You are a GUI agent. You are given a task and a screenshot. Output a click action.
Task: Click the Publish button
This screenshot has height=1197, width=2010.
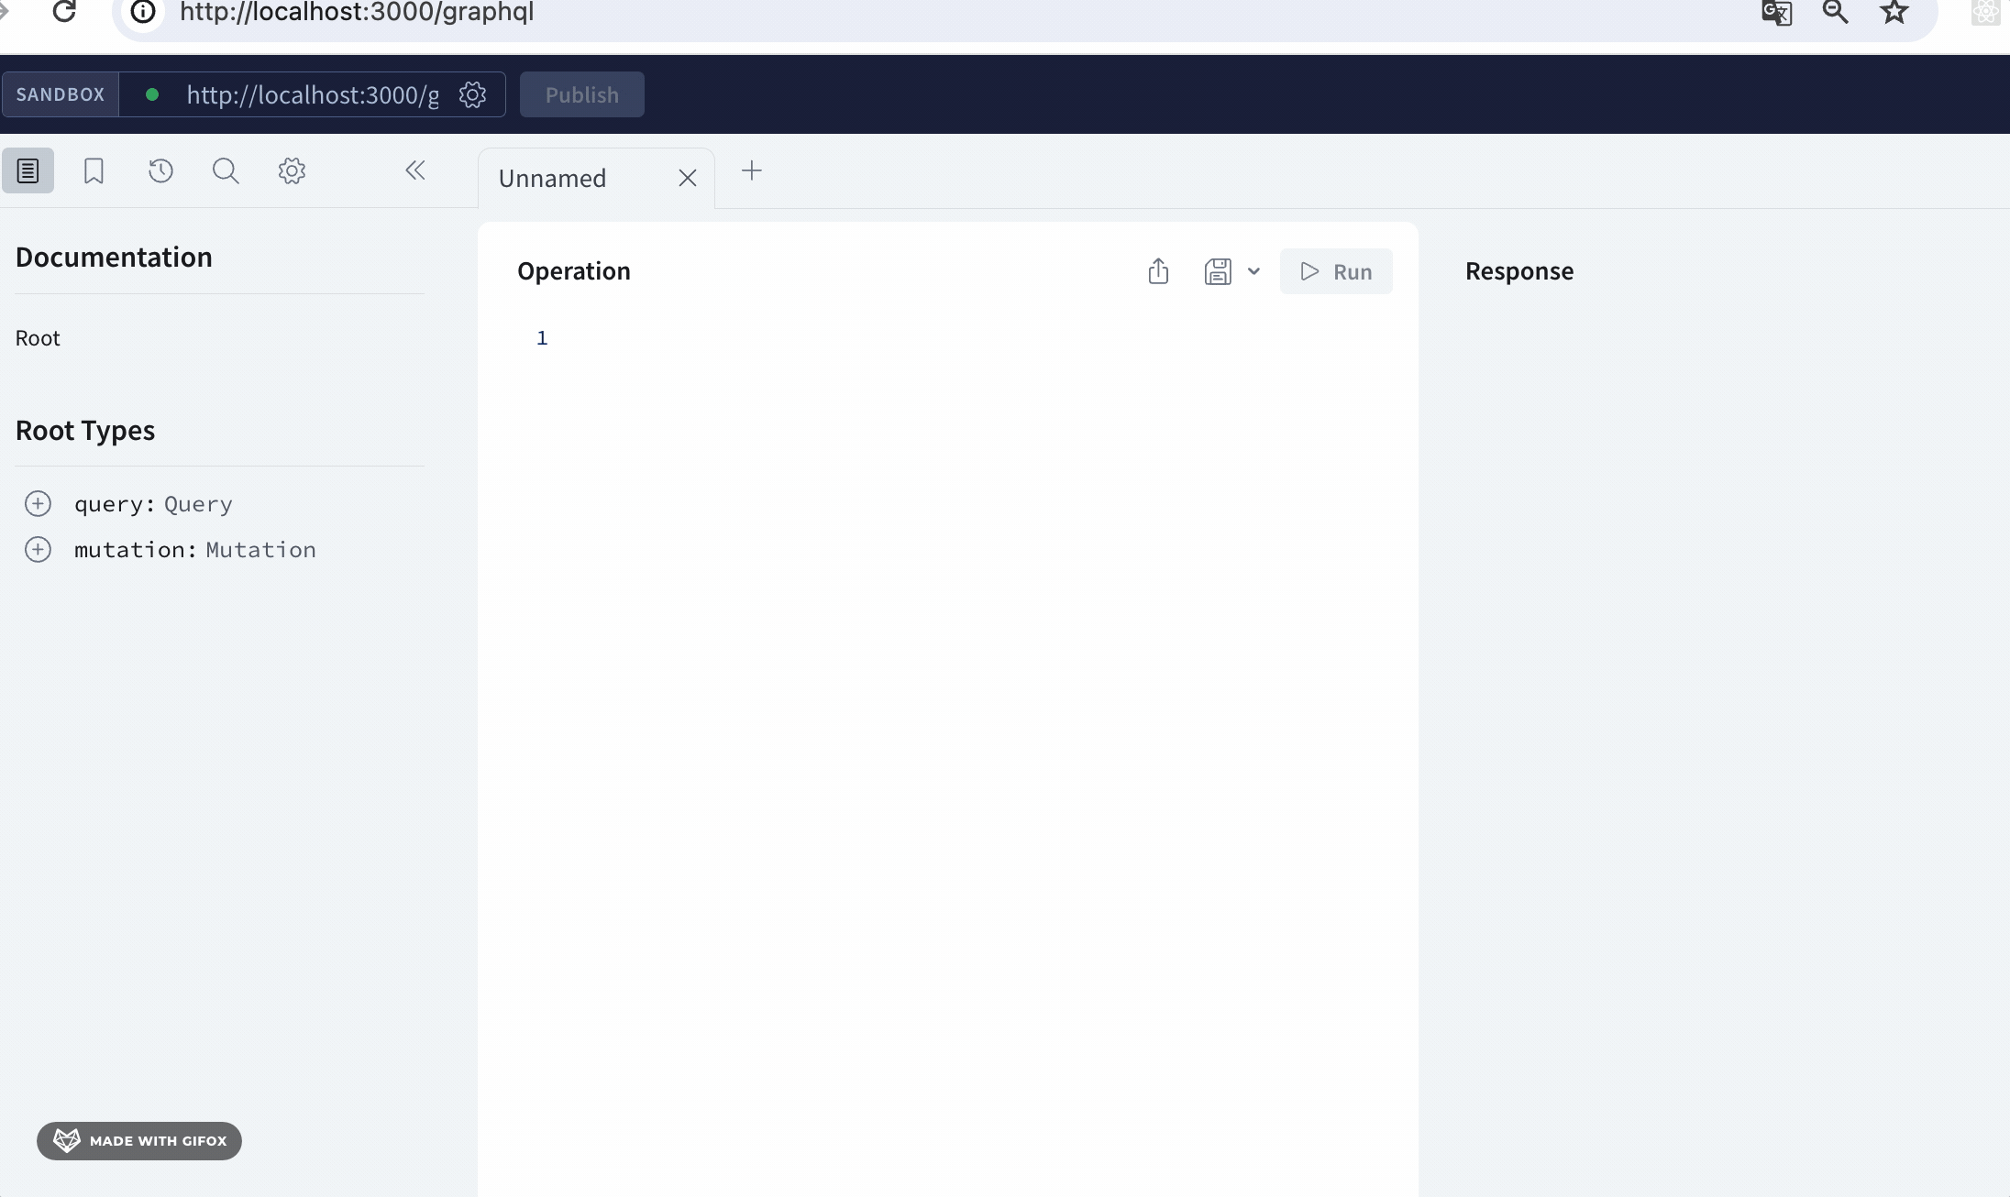pos(581,94)
